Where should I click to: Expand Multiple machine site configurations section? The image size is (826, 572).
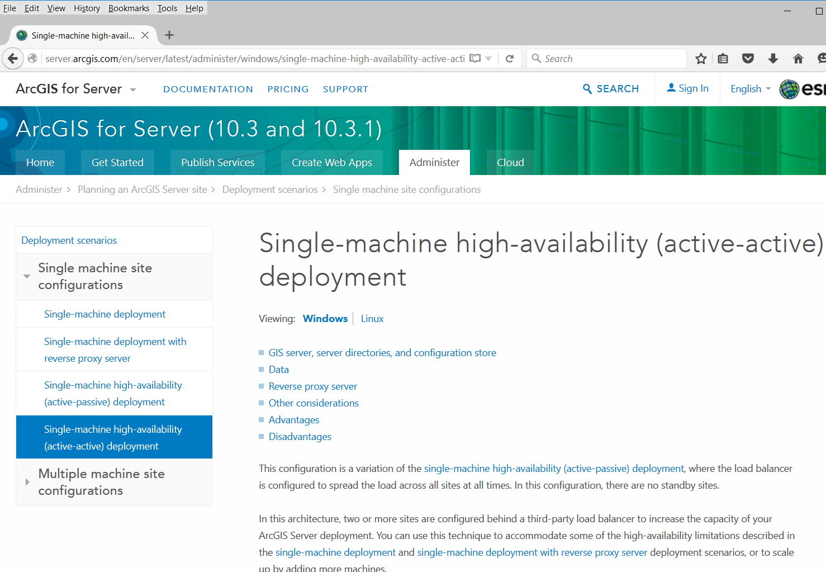click(27, 482)
